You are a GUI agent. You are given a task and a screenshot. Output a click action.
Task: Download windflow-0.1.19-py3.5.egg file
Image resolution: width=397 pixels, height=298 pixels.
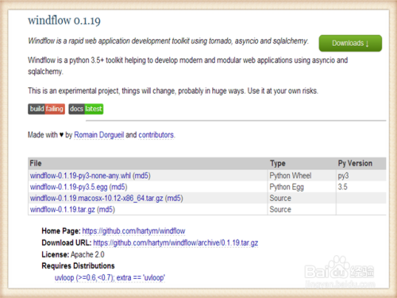68,187
